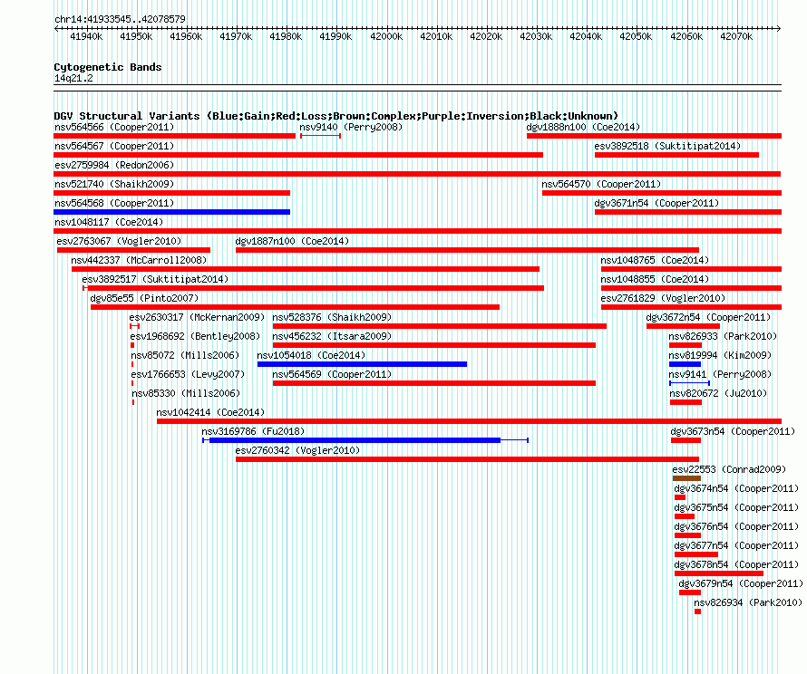Open dgv85e55 (Pinto2007) label
Image resolution: width=807 pixels, height=674 pixels.
tap(144, 298)
